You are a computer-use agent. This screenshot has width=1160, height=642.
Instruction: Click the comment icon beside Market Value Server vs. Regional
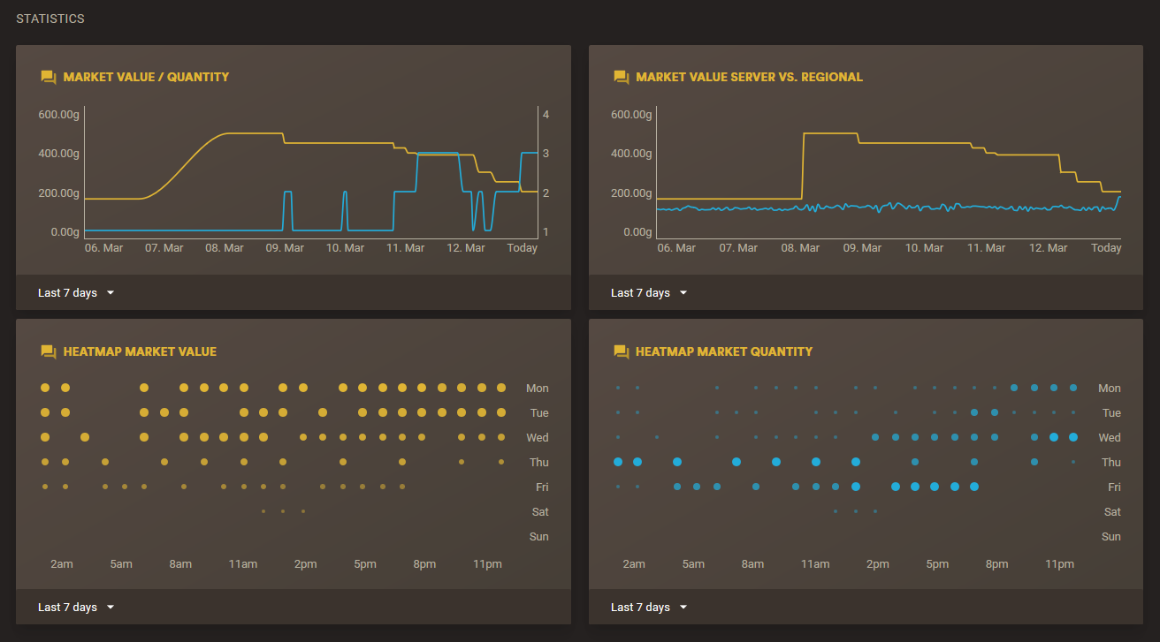(x=622, y=78)
